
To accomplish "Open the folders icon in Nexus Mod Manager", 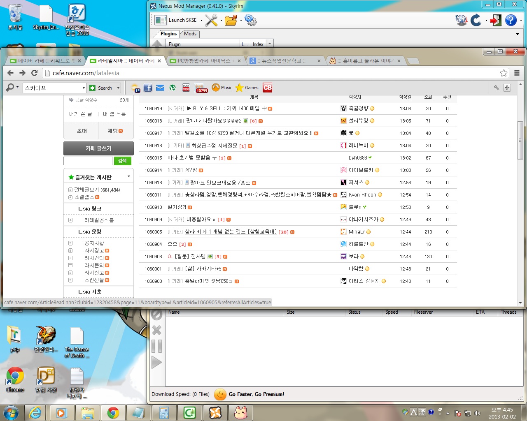I will tap(231, 20).
